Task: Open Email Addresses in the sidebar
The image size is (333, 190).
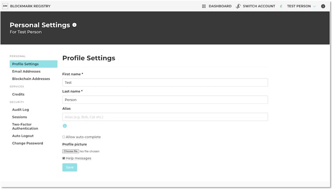Action: [x=26, y=71]
